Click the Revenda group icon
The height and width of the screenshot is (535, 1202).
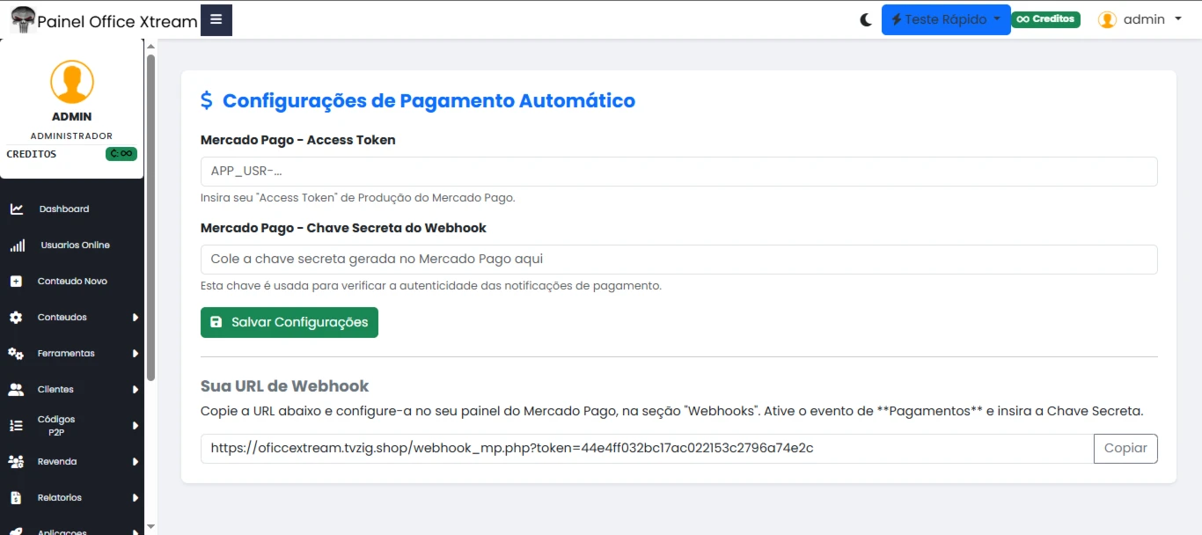(x=16, y=462)
